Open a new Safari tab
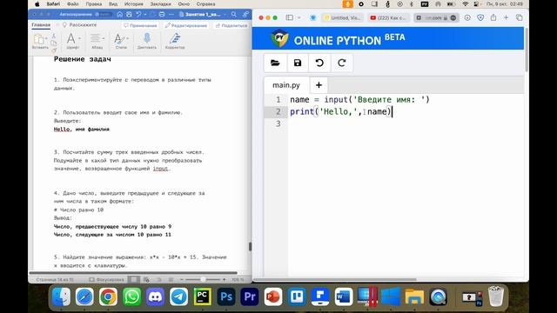The width and height of the screenshot is (557, 313). tap(506, 17)
